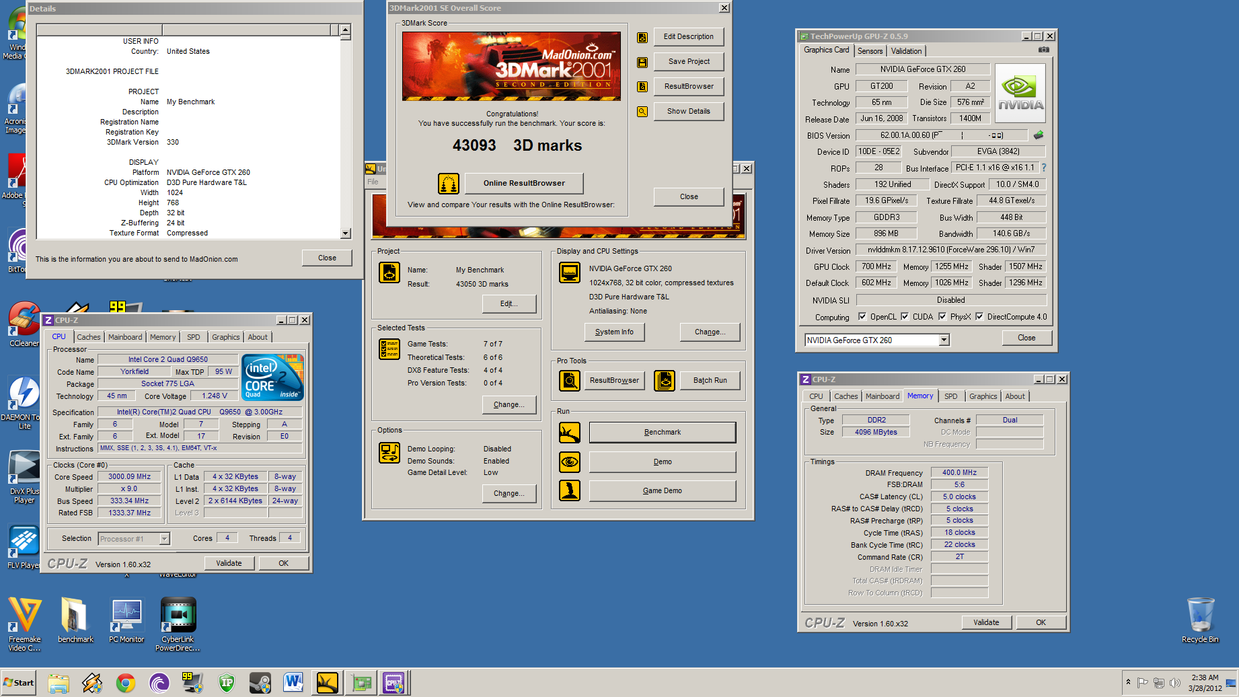This screenshot has width=1239, height=697.
Task: Click Change... in Selected Tests section
Action: [x=509, y=405]
